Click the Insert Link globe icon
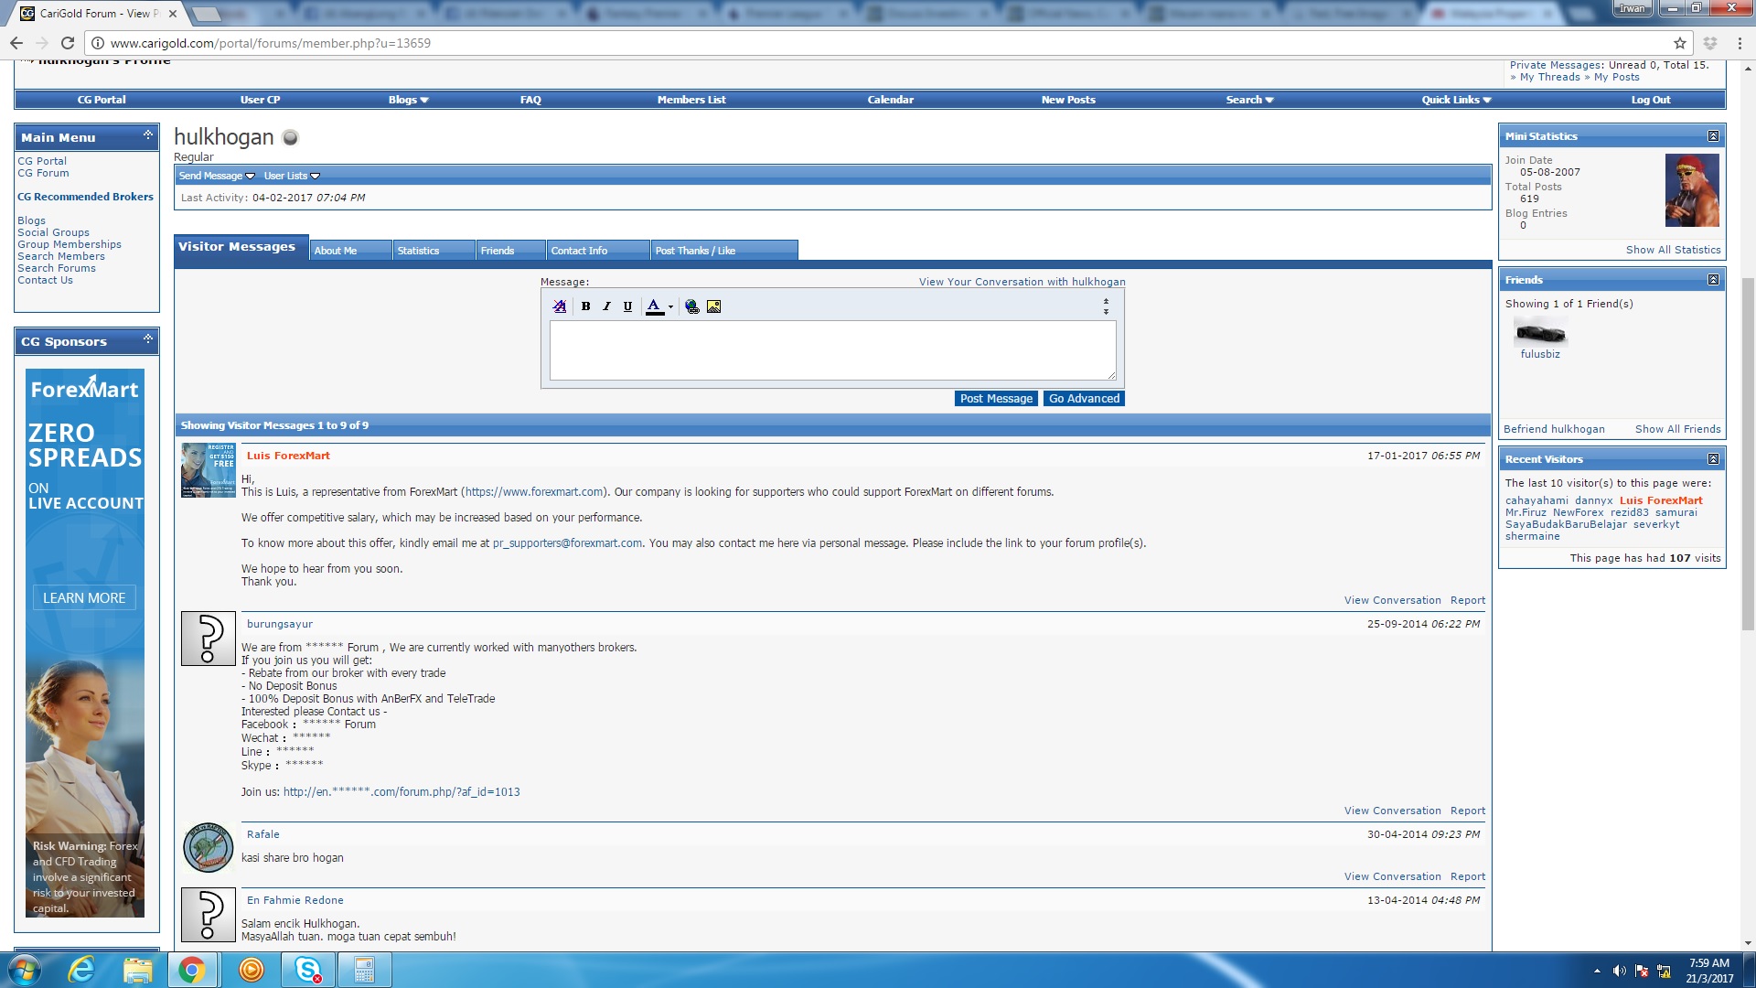 (692, 306)
